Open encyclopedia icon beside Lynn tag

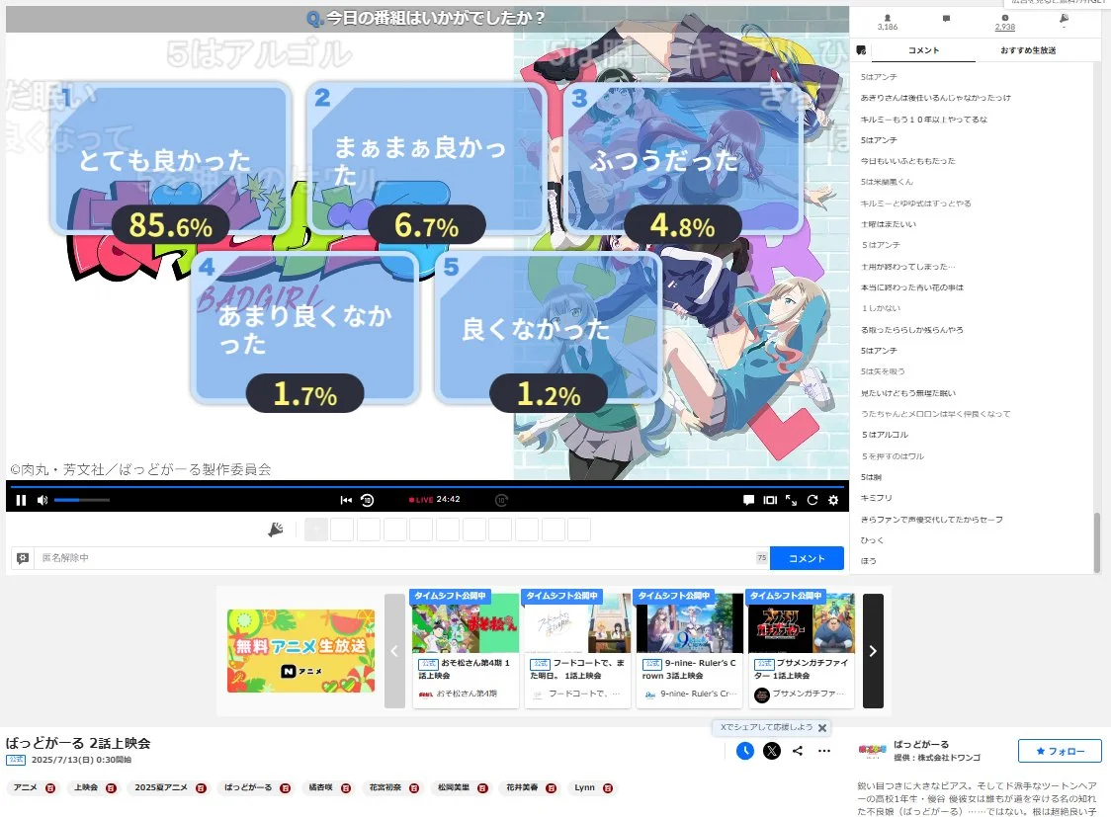tap(608, 788)
